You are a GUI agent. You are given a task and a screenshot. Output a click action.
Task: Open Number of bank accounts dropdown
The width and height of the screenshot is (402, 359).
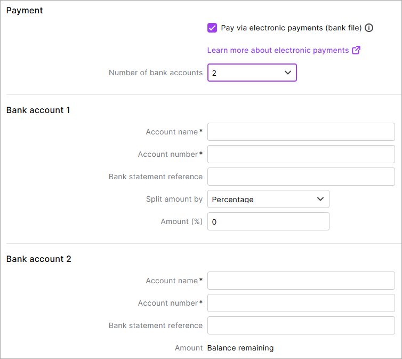tap(252, 73)
